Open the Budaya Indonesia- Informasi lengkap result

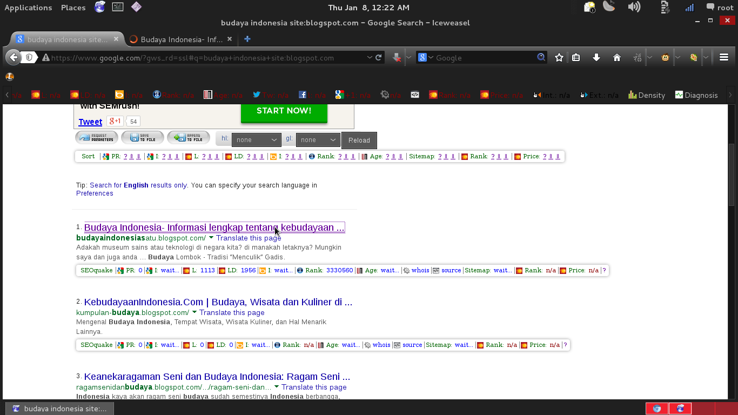click(214, 227)
